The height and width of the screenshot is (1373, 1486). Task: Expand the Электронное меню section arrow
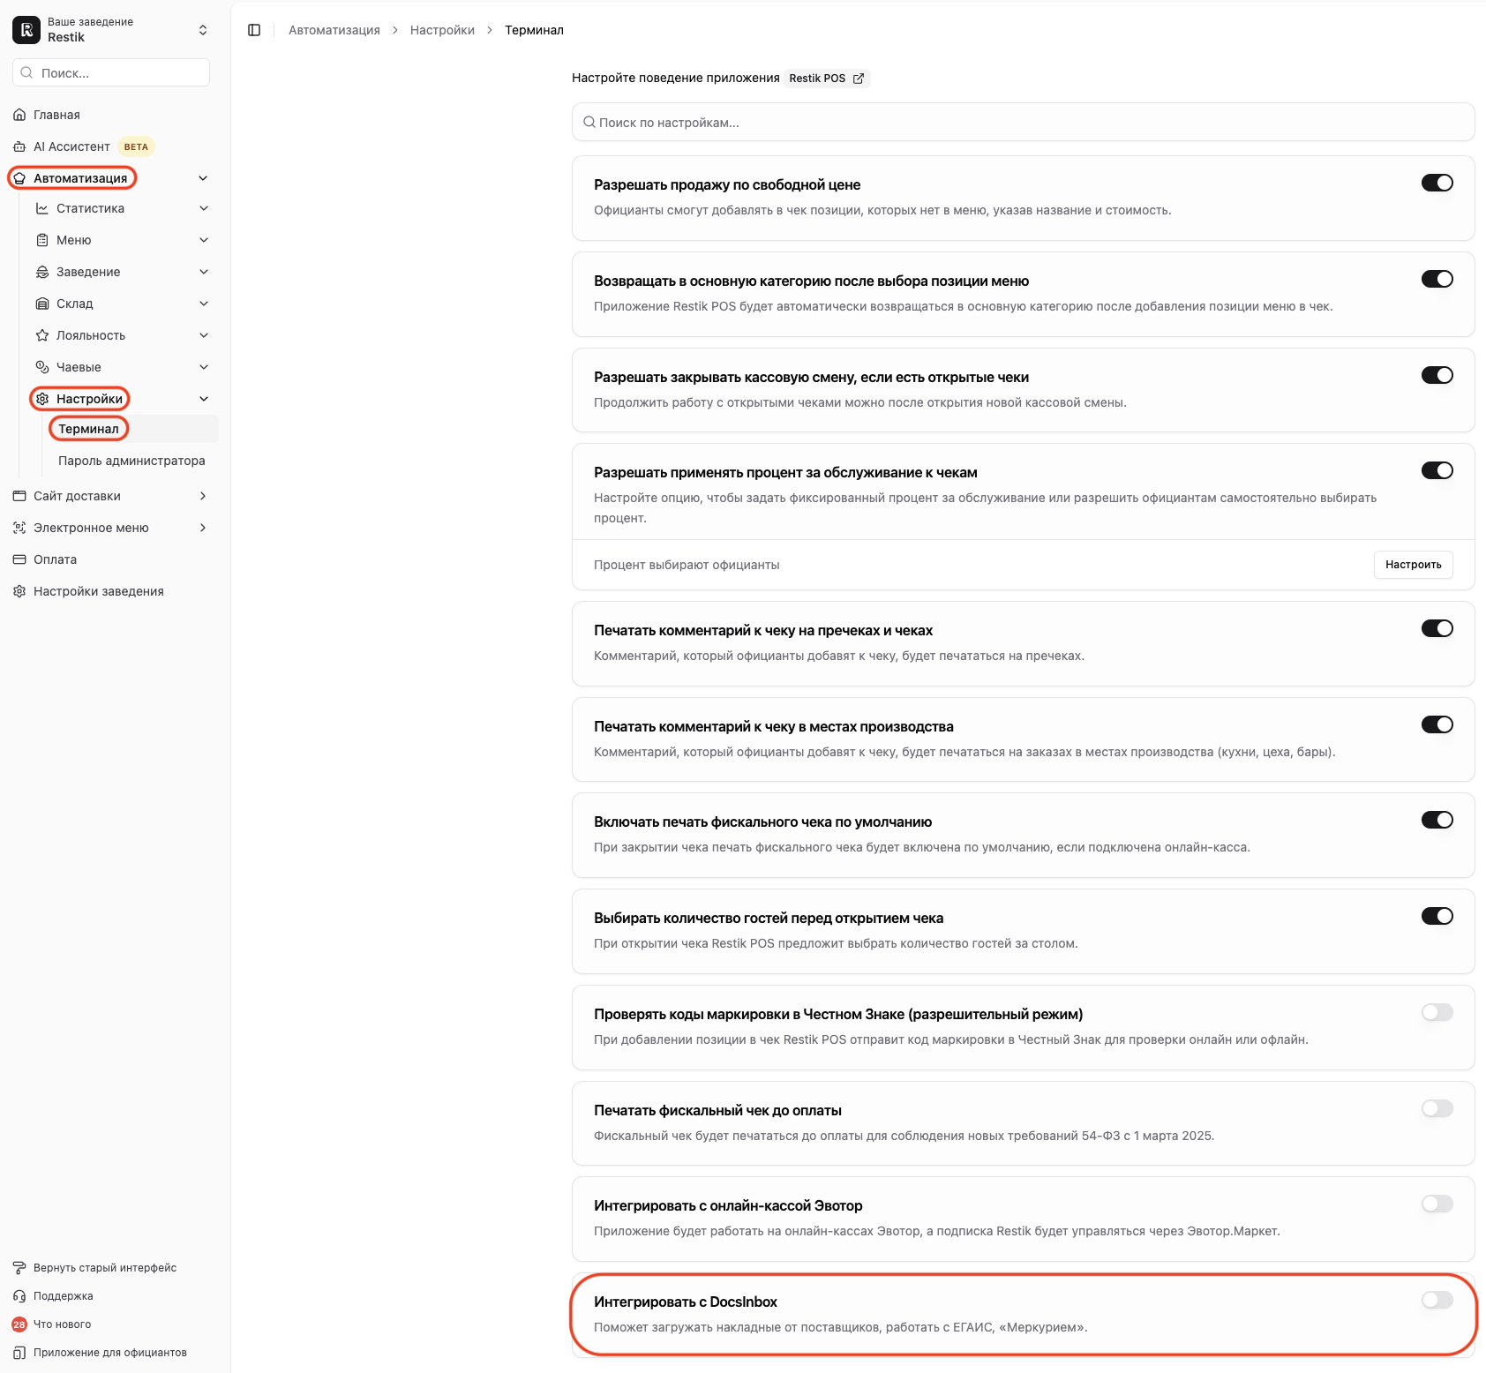tap(203, 528)
